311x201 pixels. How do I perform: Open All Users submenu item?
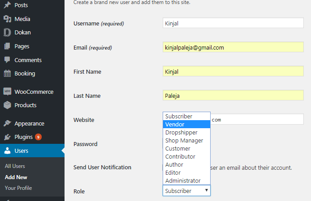pos(15,166)
